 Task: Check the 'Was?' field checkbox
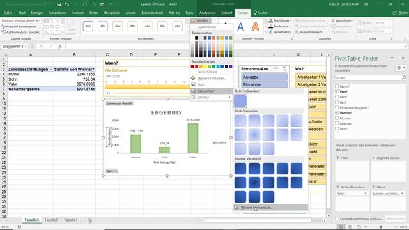[337, 96]
